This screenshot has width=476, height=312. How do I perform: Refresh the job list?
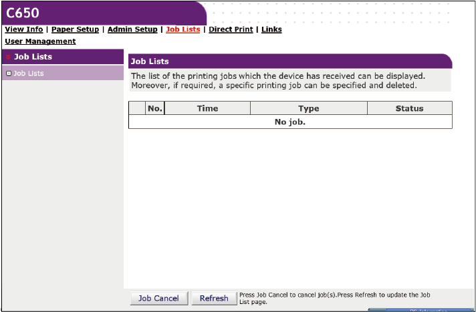coord(214,299)
